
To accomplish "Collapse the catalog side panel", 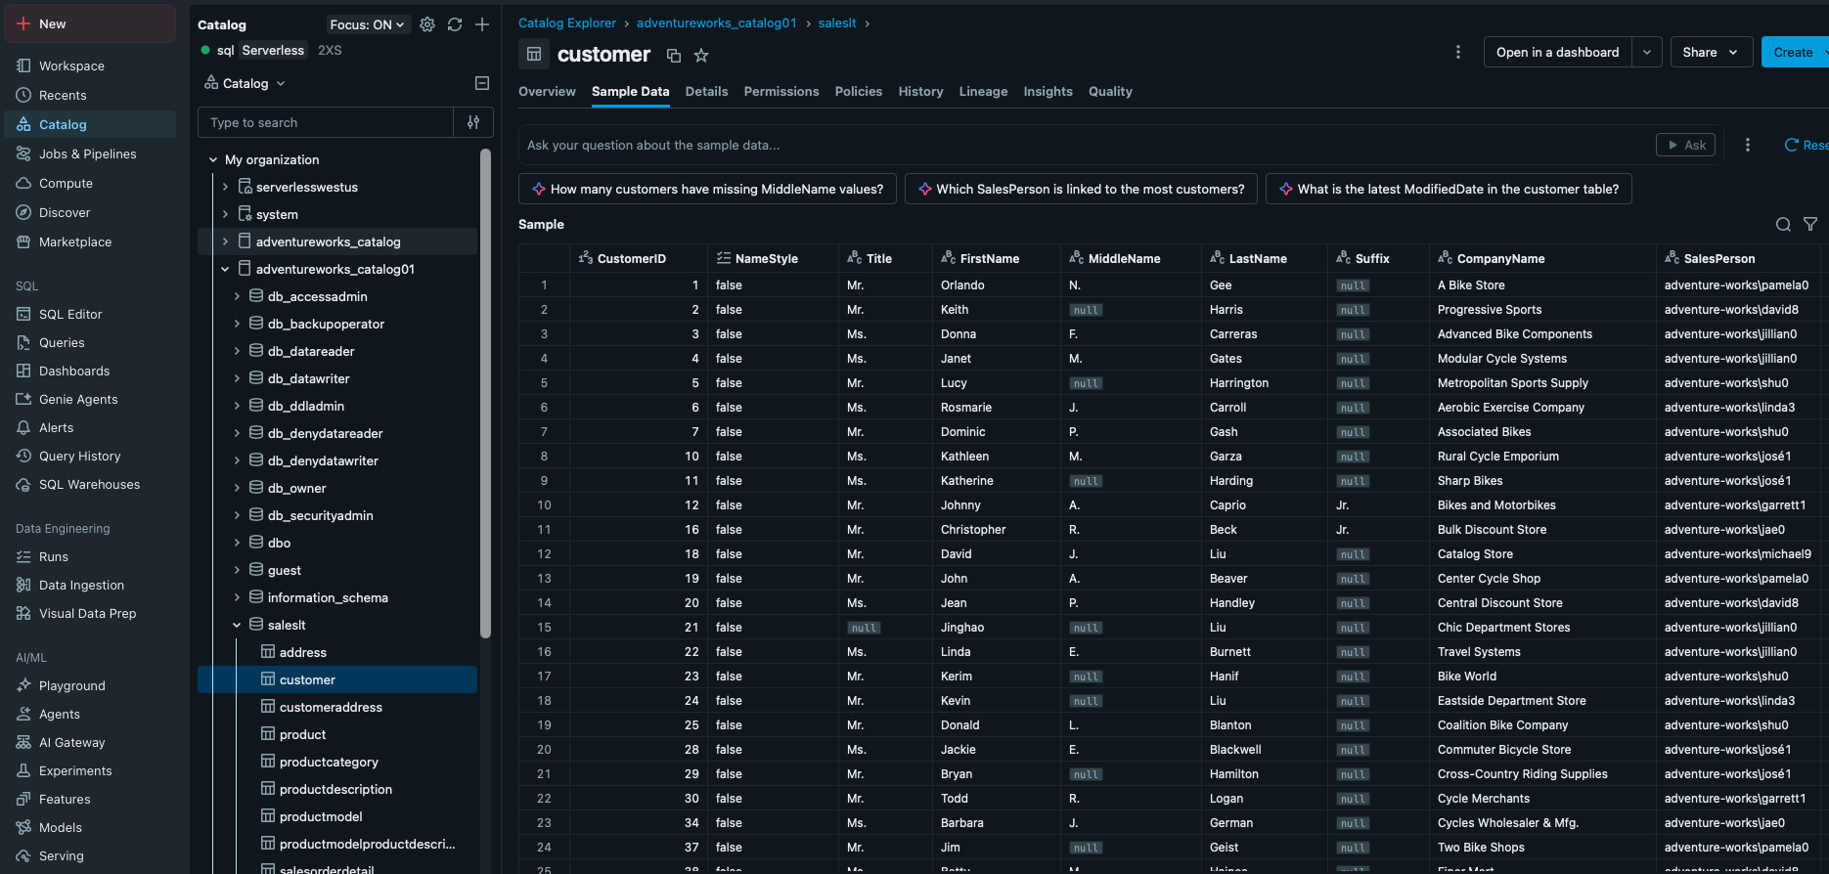I will pos(482,83).
